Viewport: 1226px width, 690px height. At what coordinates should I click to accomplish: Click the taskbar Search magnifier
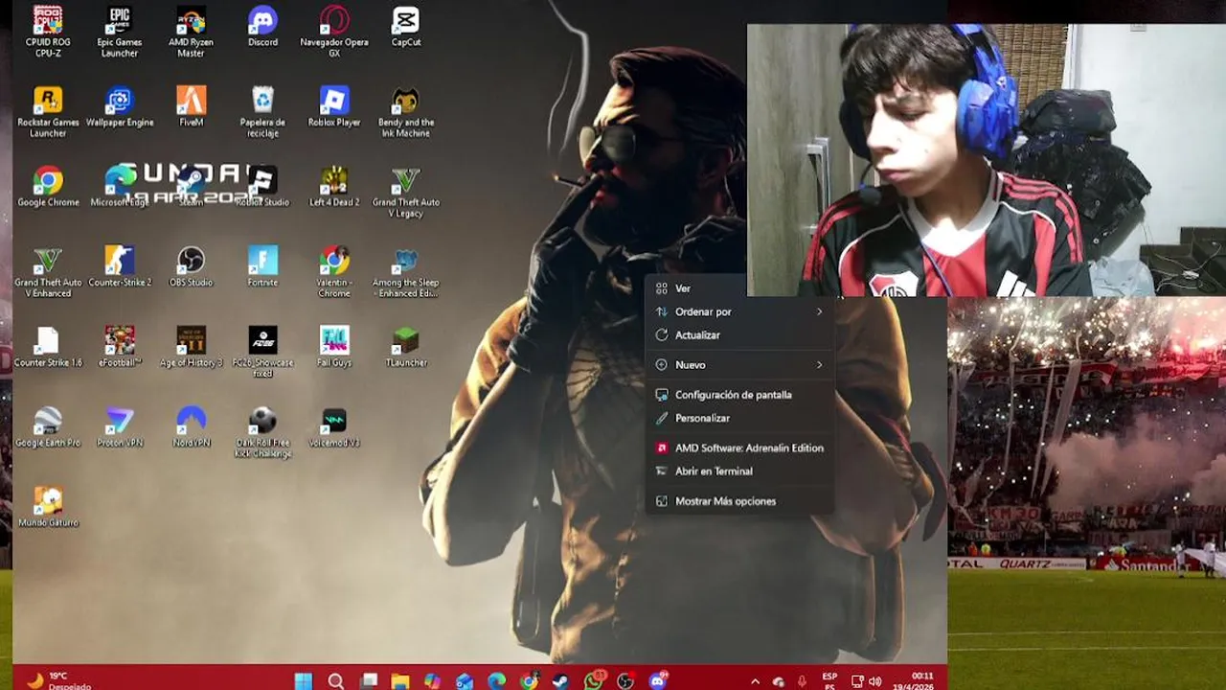pos(336,681)
